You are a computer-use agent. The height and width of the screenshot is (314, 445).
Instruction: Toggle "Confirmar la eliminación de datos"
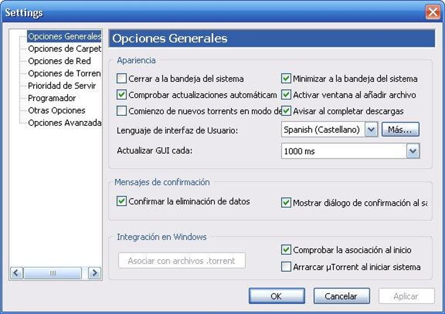(122, 201)
